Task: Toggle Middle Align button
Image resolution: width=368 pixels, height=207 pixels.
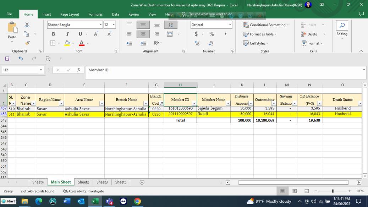Action: coord(143,24)
